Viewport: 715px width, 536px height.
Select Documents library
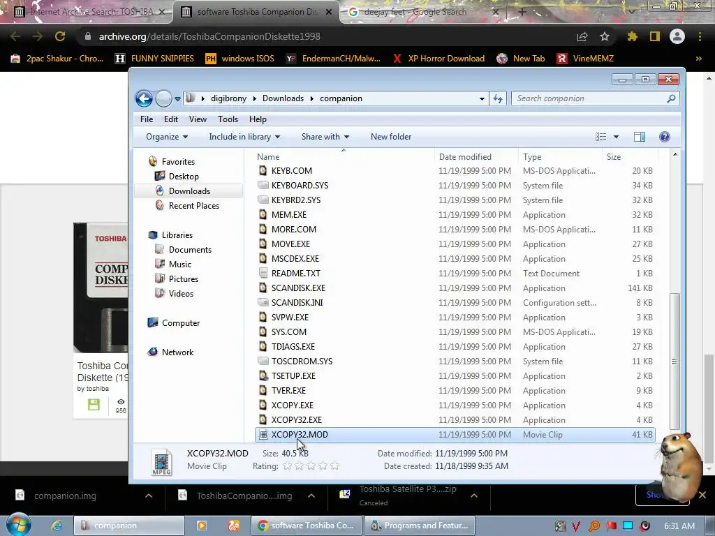point(190,250)
